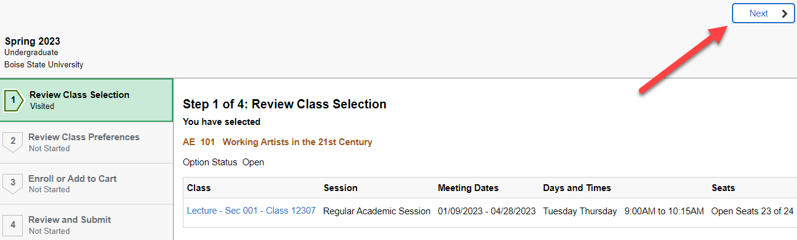Click the Spring 2023 term heading
The height and width of the screenshot is (240, 797).
33,42
